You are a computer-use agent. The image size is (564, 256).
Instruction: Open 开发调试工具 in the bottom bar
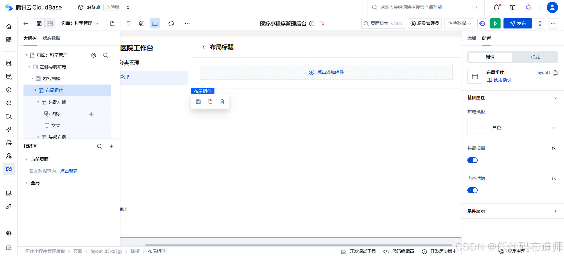(359, 251)
